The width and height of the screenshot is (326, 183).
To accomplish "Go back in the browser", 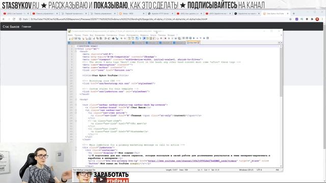I will point(4,19).
